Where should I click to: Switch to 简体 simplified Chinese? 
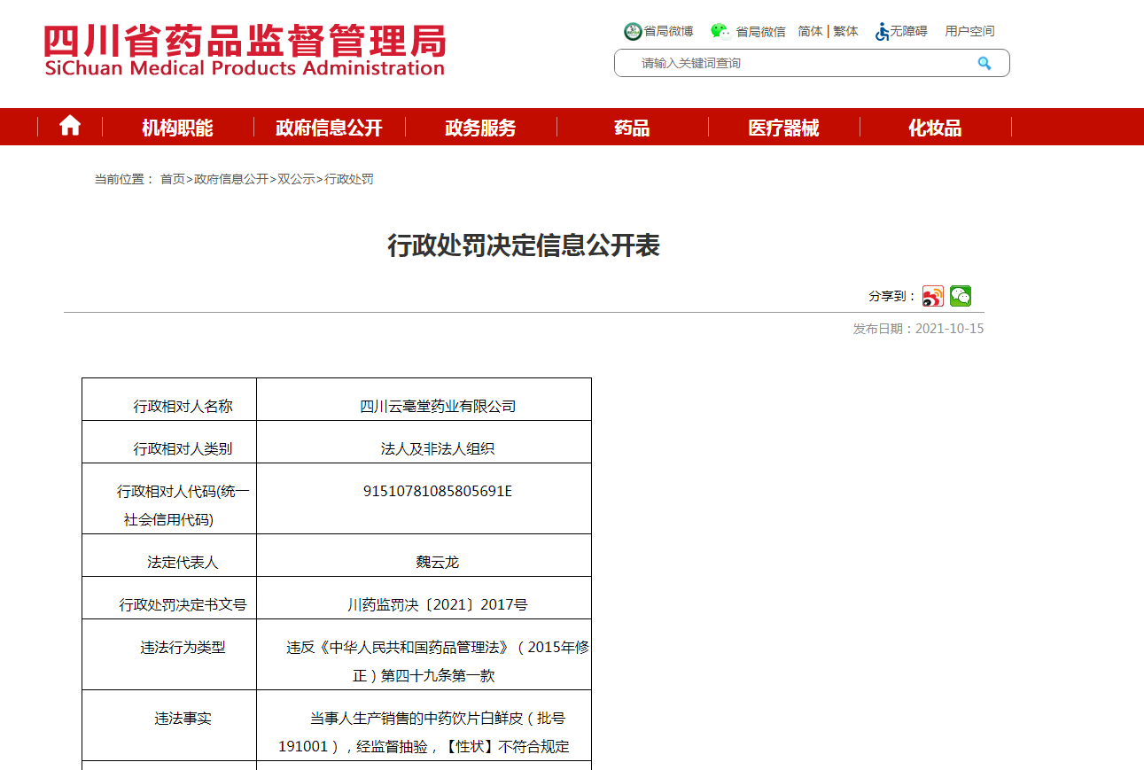[810, 31]
